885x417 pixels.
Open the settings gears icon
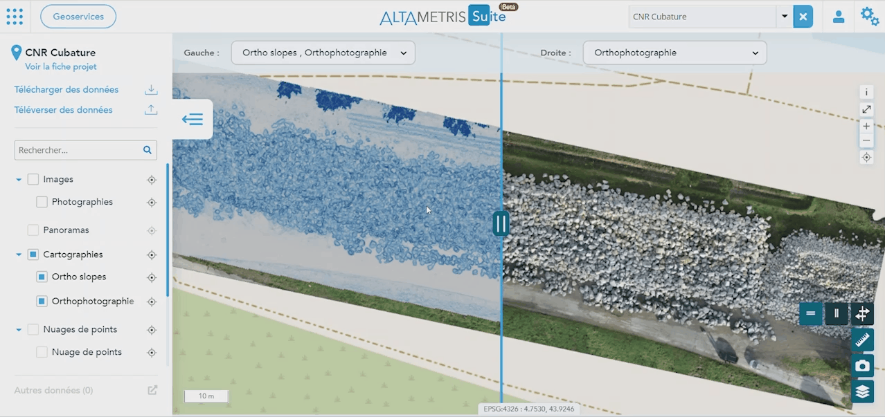click(870, 17)
